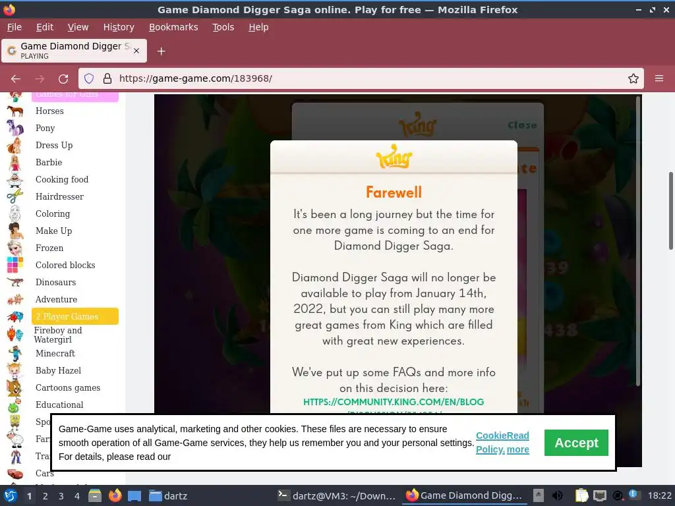The height and width of the screenshot is (506, 675).
Task: Click the Coloring category icon
Action: pos(15,214)
